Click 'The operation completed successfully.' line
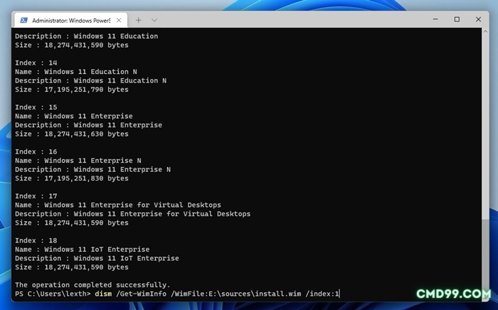498x310 pixels. (x=92, y=285)
